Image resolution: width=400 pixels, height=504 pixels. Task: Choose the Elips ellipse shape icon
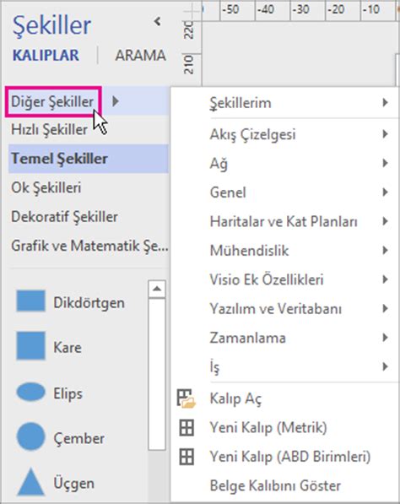[x=30, y=392]
